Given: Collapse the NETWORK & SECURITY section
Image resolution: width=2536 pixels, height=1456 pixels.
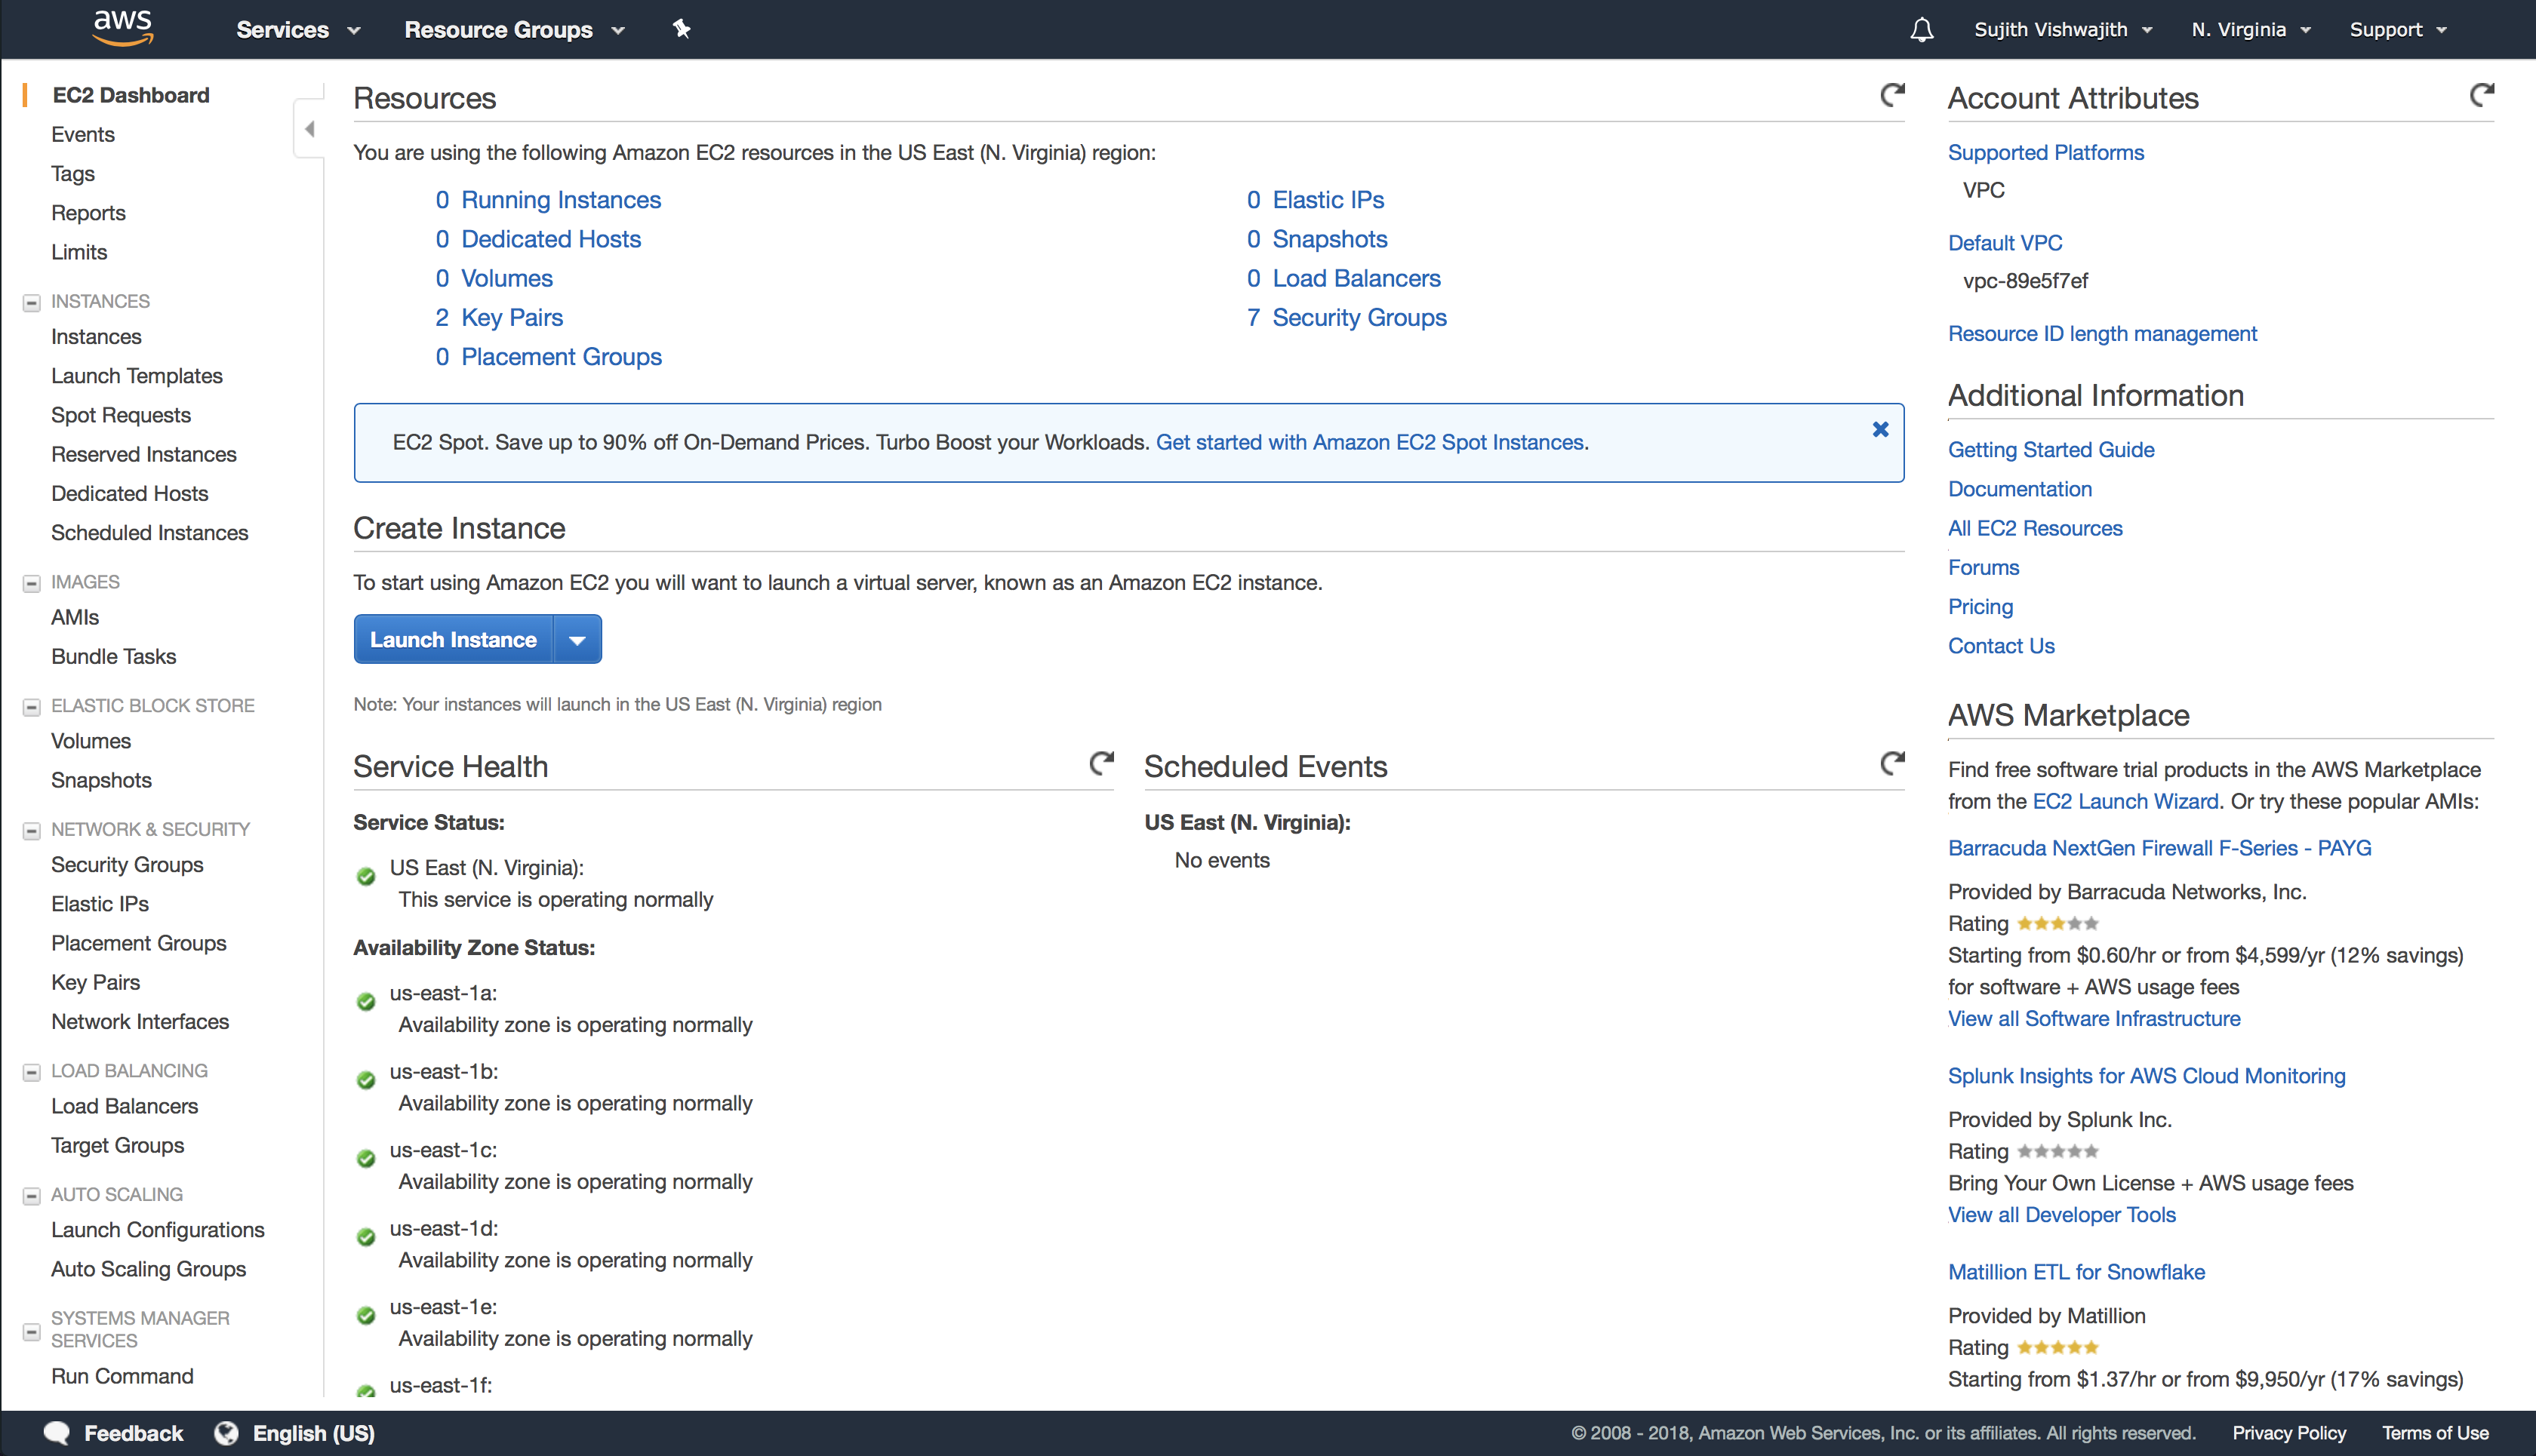Looking at the screenshot, I should (x=32, y=830).
